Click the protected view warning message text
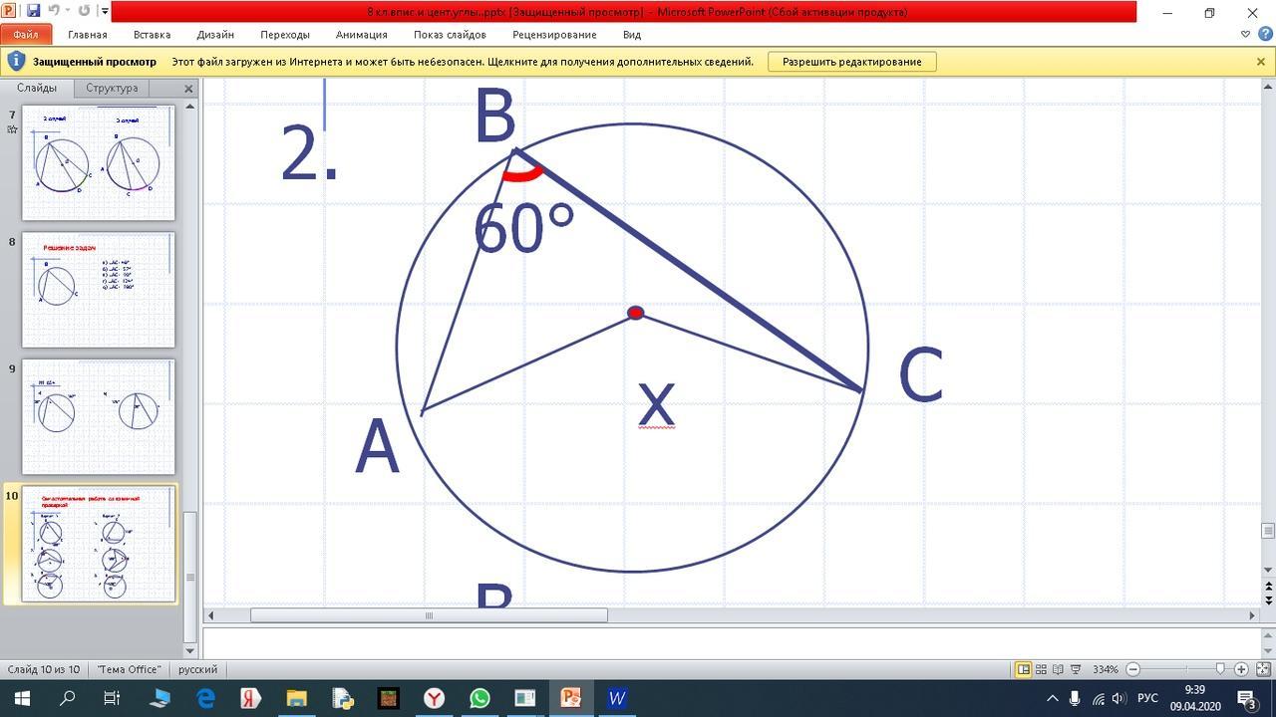Image resolution: width=1276 pixels, height=717 pixels. click(463, 62)
